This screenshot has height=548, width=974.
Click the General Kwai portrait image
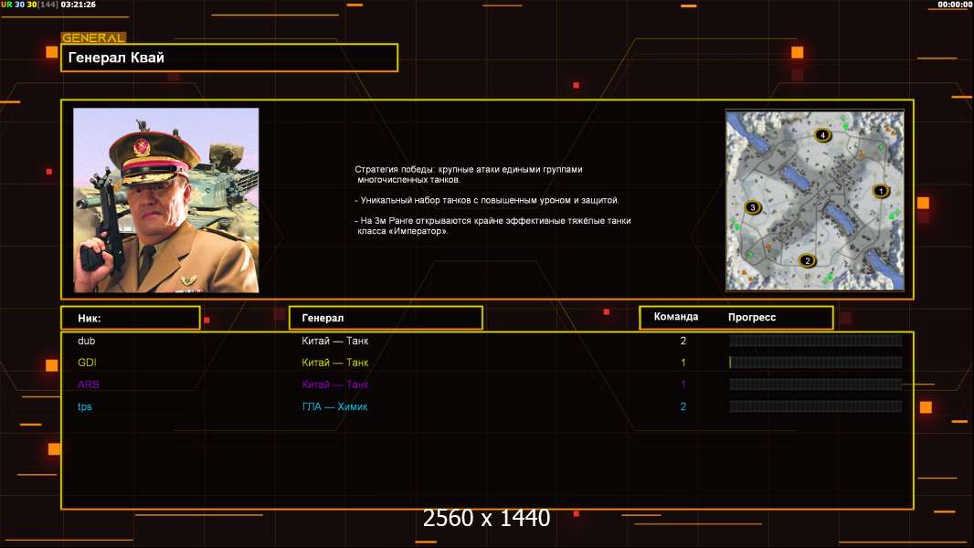[x=166, y=200]
